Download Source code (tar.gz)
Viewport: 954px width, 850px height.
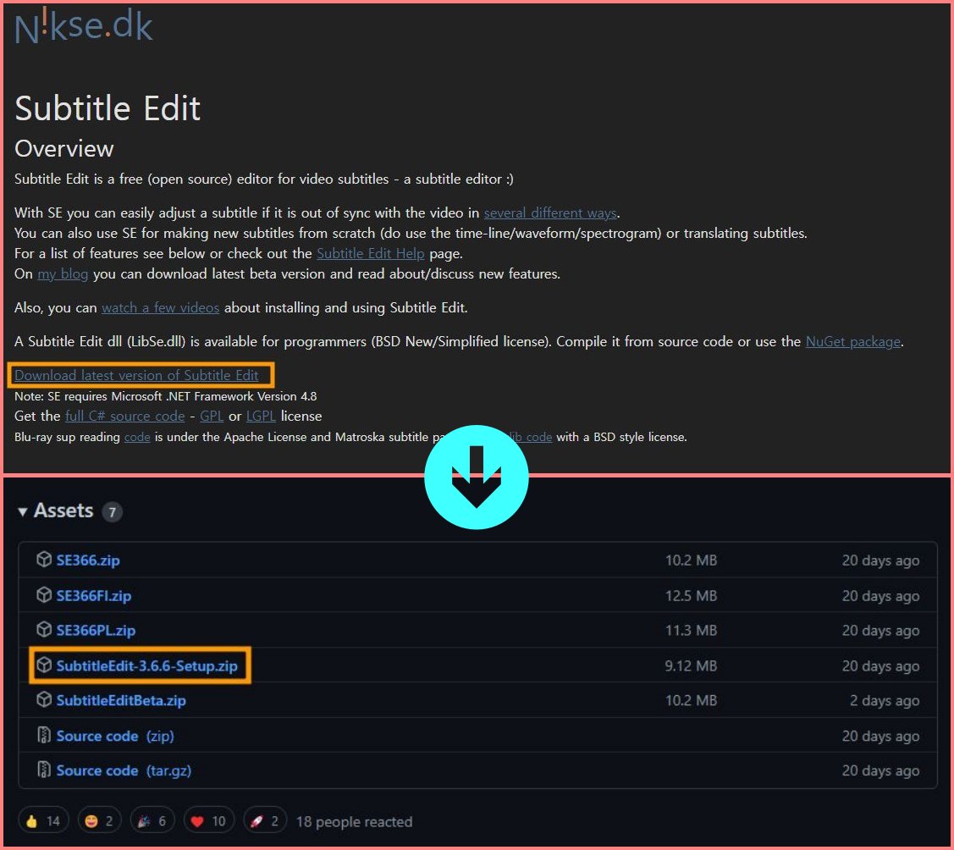[x=124, y=770]
